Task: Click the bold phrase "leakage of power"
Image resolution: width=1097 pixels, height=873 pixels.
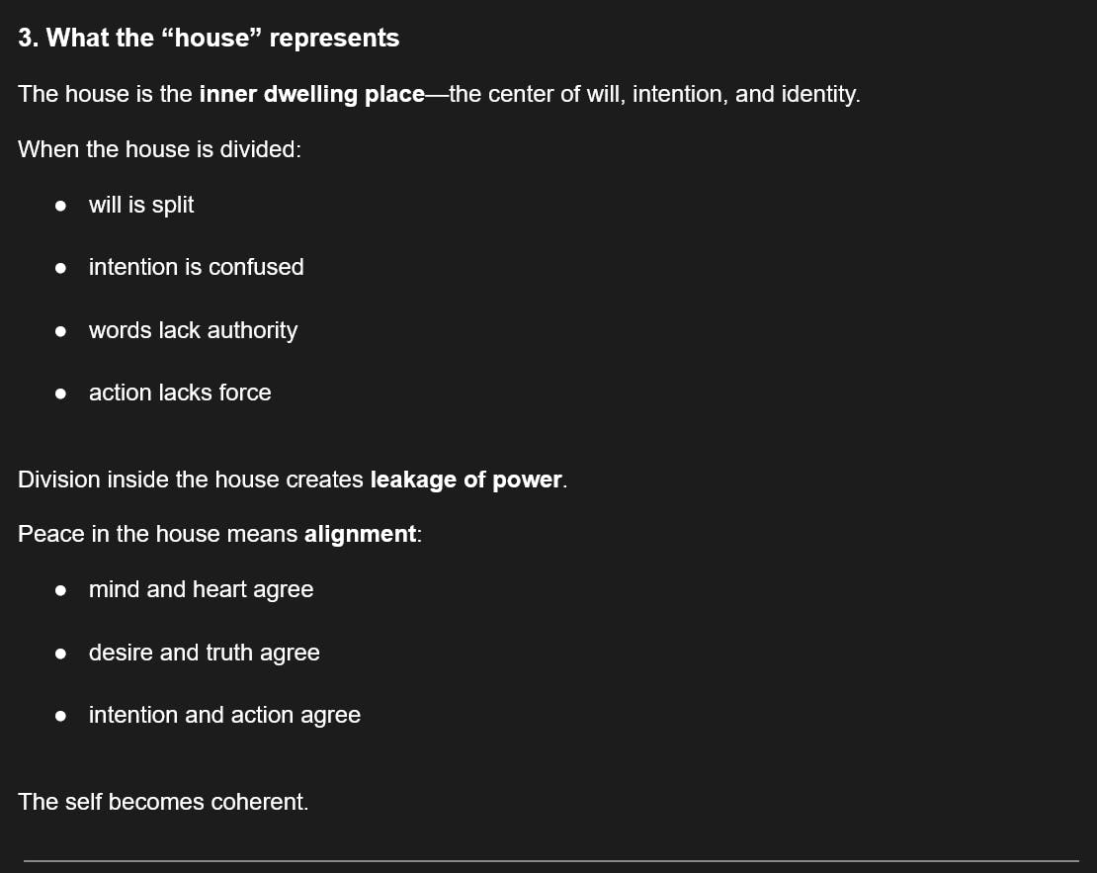Action: [465, 480]
